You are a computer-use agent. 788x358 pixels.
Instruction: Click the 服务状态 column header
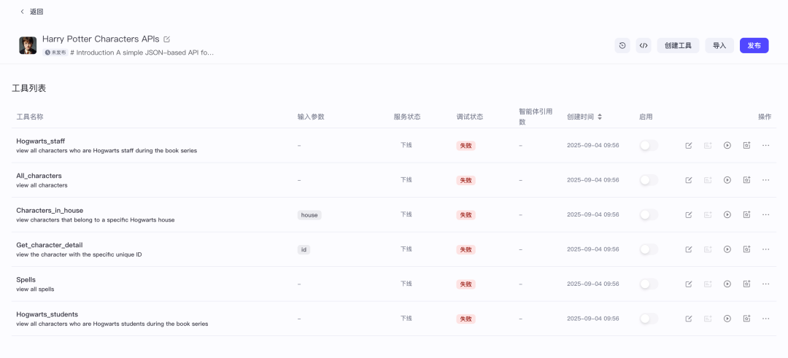pos(407,117)
